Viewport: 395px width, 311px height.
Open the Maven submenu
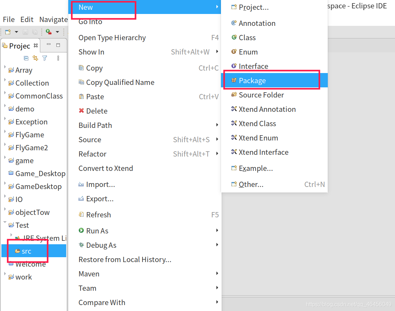click(145, 274)
